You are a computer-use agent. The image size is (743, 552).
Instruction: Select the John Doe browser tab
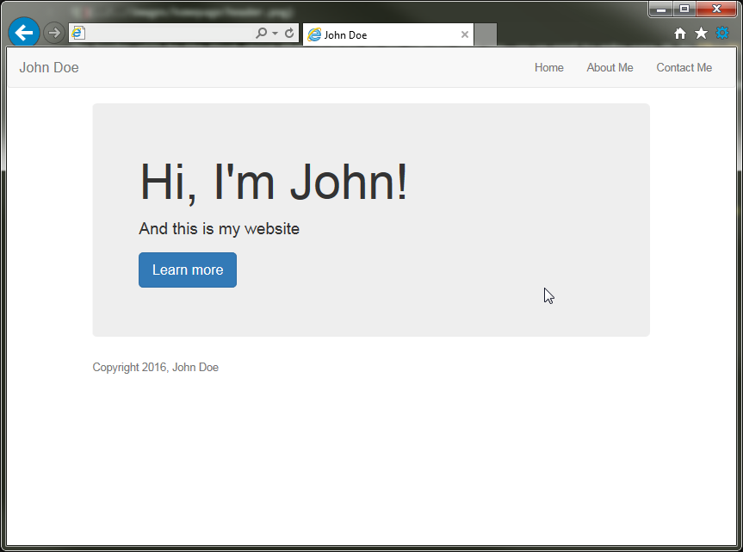[379, 34]
